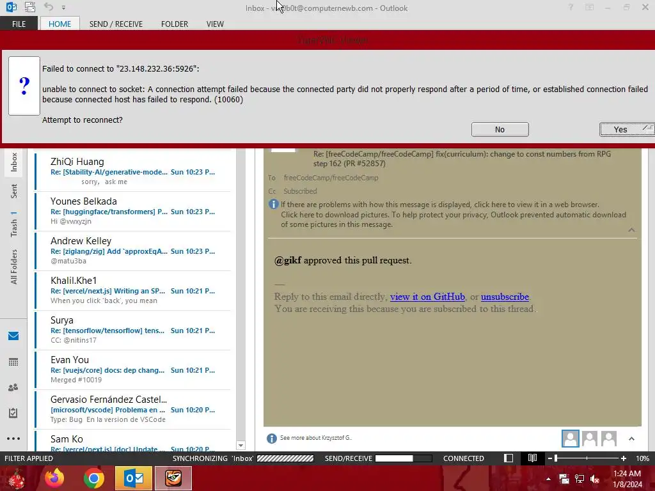Click the CONNECTED status indicator

pyautogui.click(x=463, y=458)
